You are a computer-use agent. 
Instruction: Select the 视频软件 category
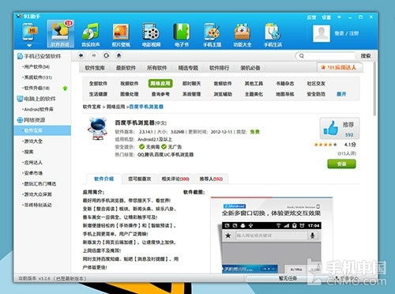pyautogui.click(x=129, y=84)
